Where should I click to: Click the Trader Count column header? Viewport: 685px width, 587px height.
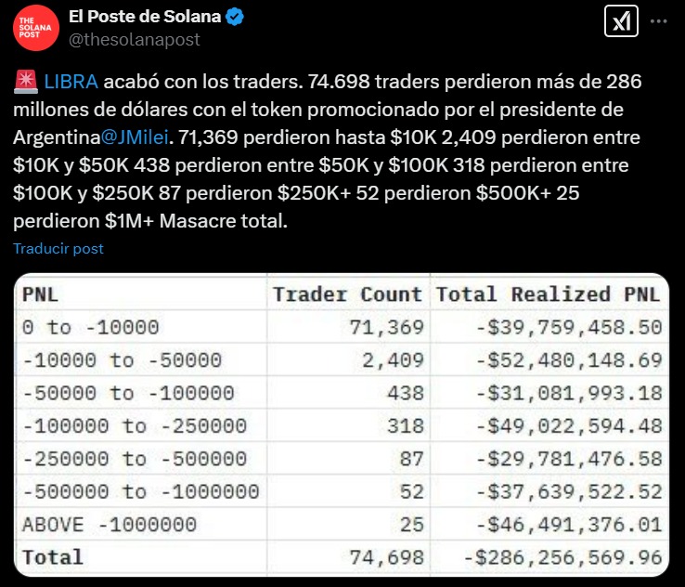coord(348,294)
